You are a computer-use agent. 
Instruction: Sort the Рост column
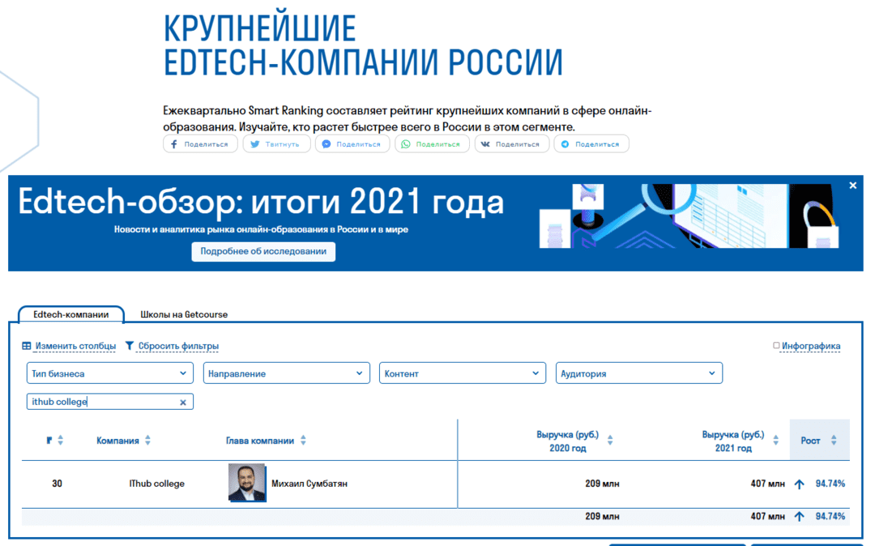tap(834, 440)
